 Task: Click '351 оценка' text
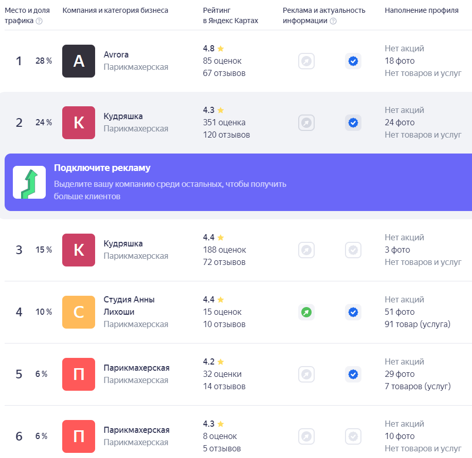pos(224,123)
